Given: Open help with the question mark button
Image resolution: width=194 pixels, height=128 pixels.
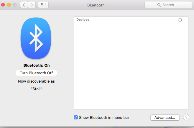Looking at the screenshot, I should click(x=186, y=117).
